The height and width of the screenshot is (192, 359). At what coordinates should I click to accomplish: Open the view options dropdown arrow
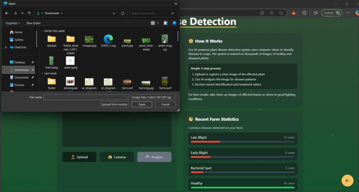(158, 23)
